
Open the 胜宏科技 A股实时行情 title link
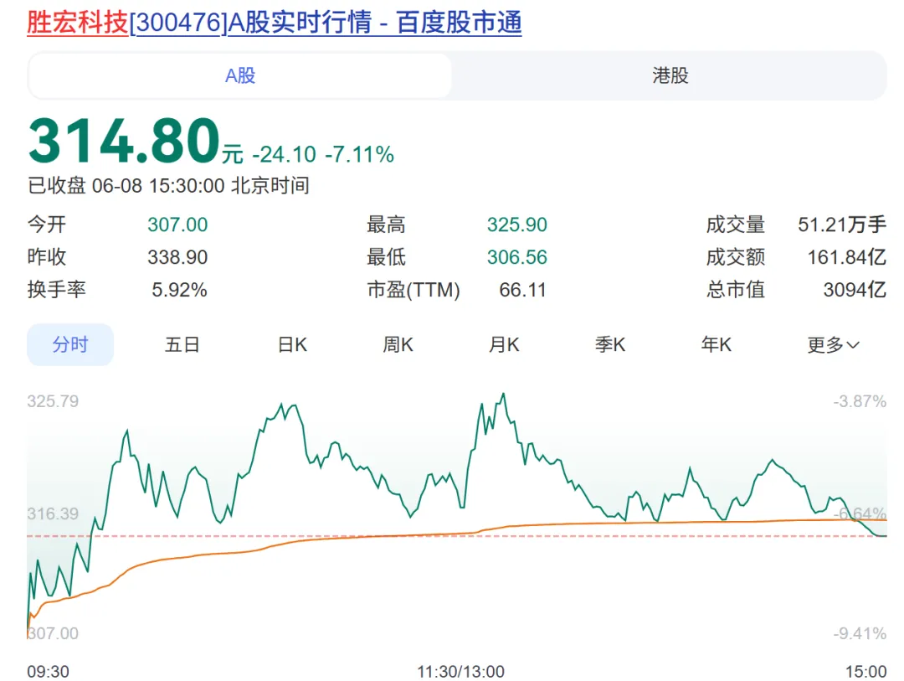pyautogui.click(x=275, y=23)
